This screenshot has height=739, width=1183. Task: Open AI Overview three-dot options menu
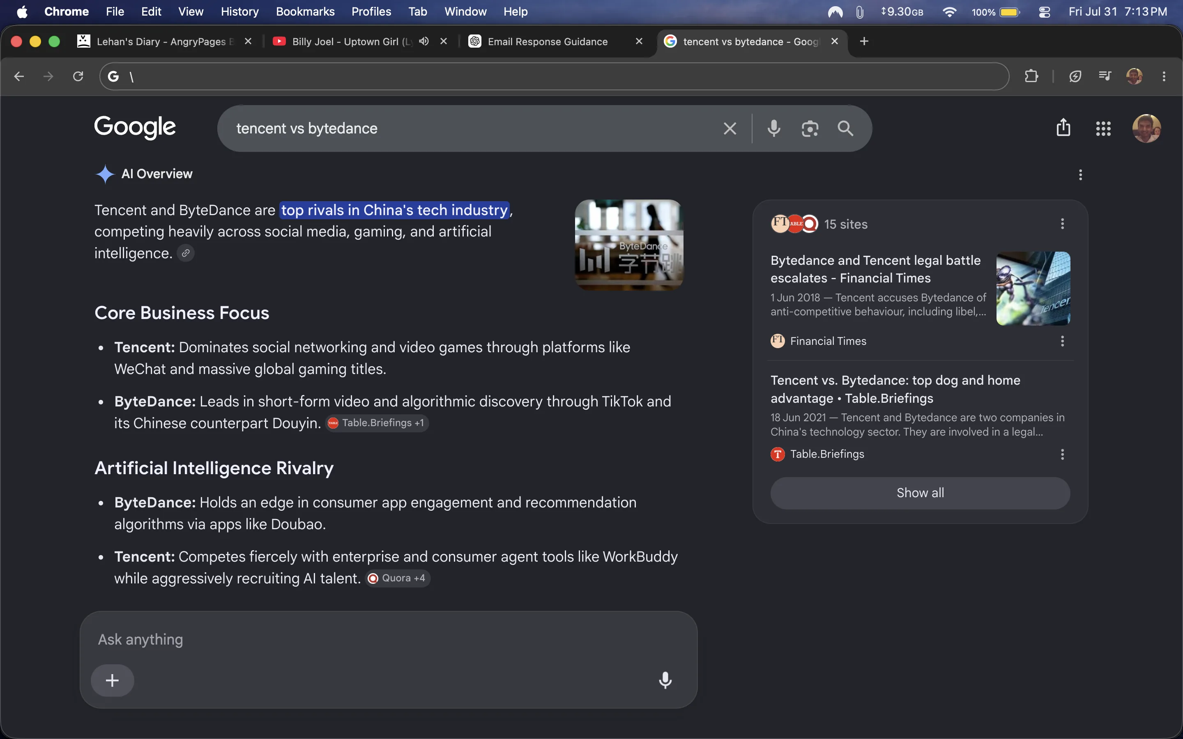tap(1080, 174)
